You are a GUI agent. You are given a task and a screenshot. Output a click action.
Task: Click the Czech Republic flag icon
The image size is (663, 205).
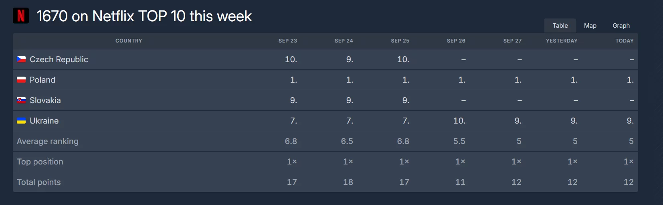[x=21, y=59]
